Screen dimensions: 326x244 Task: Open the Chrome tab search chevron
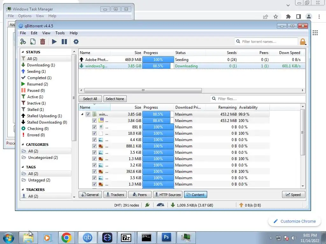[x=288, y=5]
